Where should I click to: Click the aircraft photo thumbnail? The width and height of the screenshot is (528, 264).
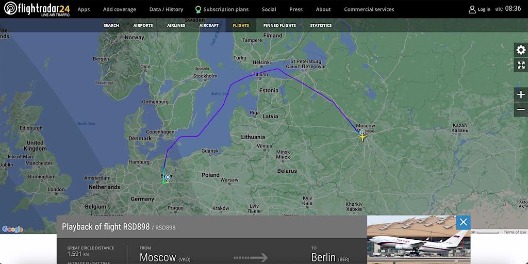419,240
